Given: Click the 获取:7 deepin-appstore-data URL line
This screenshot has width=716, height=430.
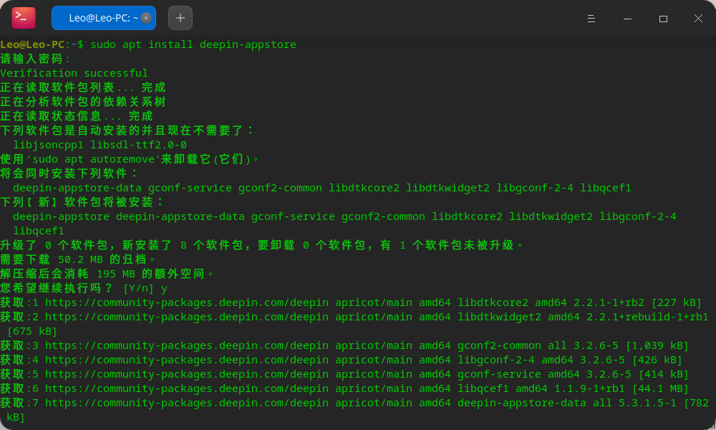Looking at the screenshot, I should pyautogui.click(x=354, y=410).
